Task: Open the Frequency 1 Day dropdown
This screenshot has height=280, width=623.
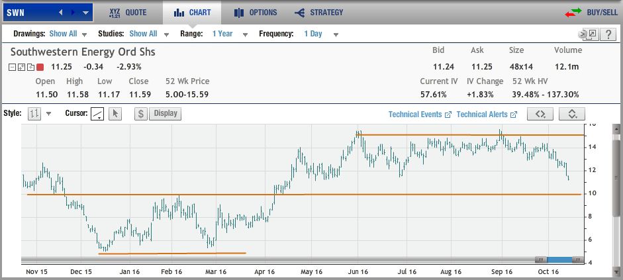Action: [321, 34]
